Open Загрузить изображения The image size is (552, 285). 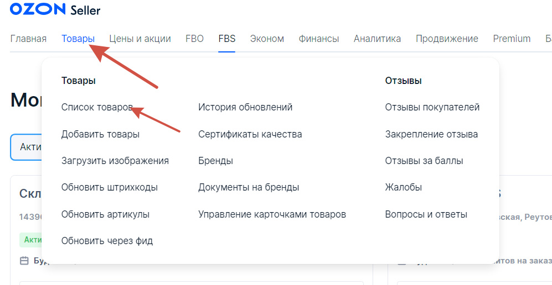[115, 161]
